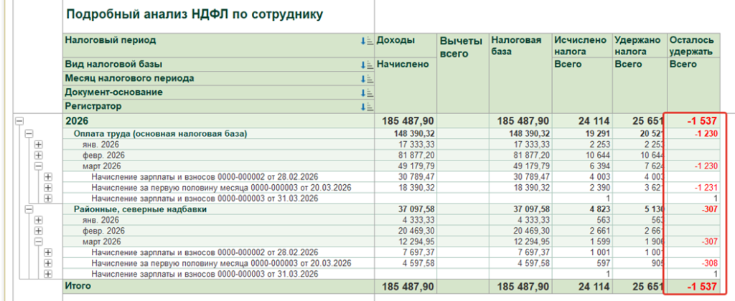Expand февр. 2026 under Оплата труда
This screenshot has width=735, height=301.
(x=39, y=156)
